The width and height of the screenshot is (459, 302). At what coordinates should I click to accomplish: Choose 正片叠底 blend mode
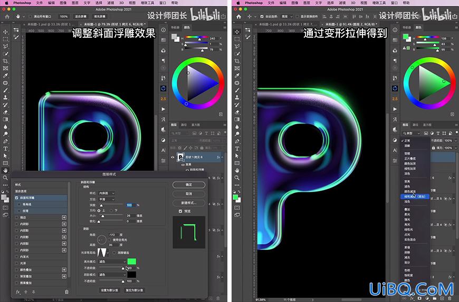click(410, 158)
